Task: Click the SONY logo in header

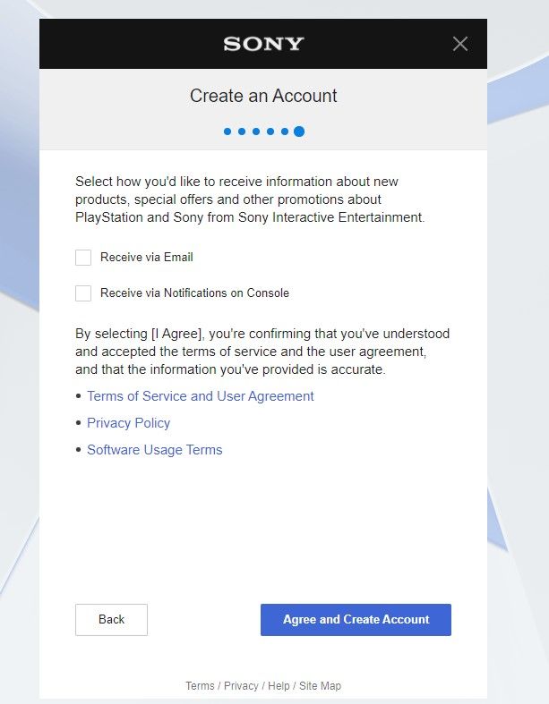Action: tap(263, 44)
